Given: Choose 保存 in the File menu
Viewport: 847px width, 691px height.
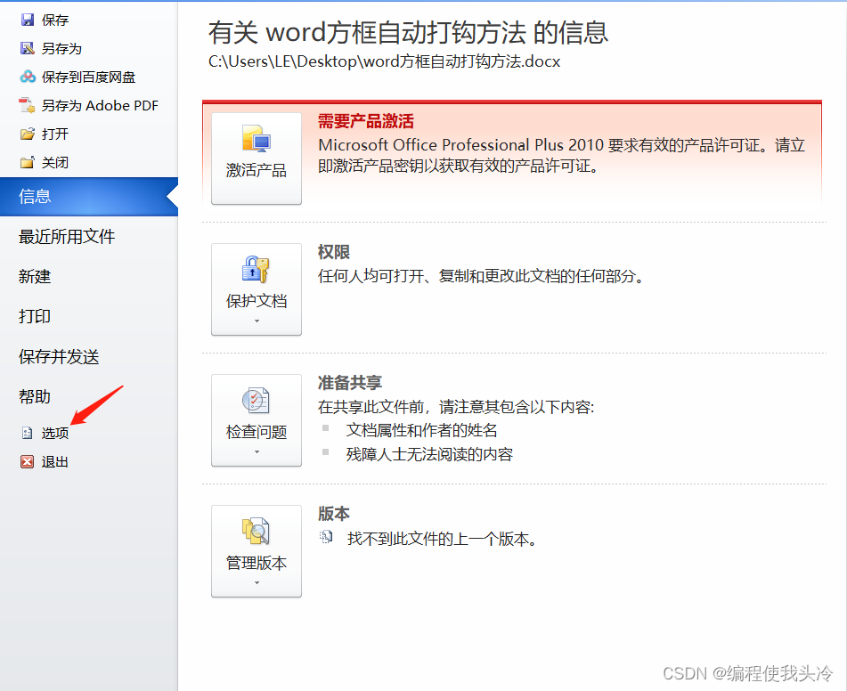Looking at the screenshot, I should coord(55,20).
